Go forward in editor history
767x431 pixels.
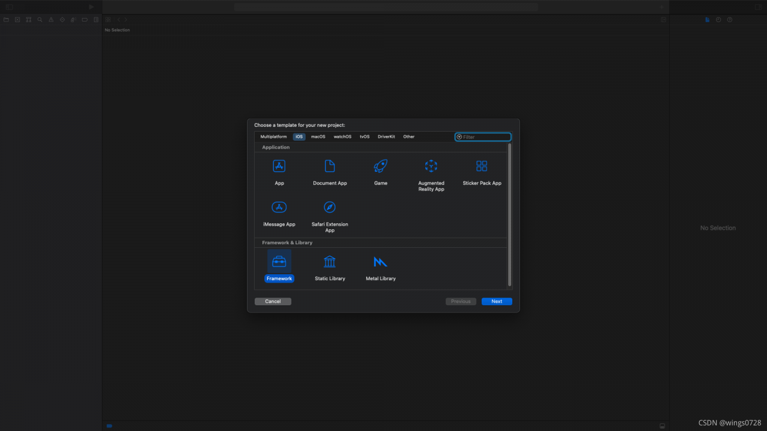126,20
